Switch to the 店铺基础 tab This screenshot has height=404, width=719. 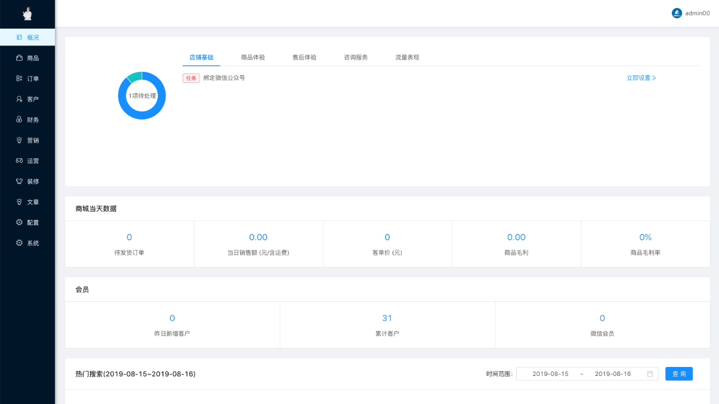[201, 57]
